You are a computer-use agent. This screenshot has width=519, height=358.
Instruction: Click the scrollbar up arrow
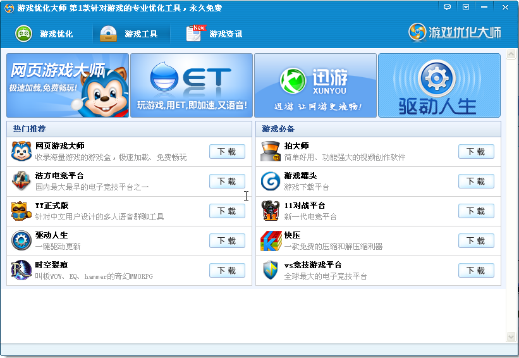511,54
